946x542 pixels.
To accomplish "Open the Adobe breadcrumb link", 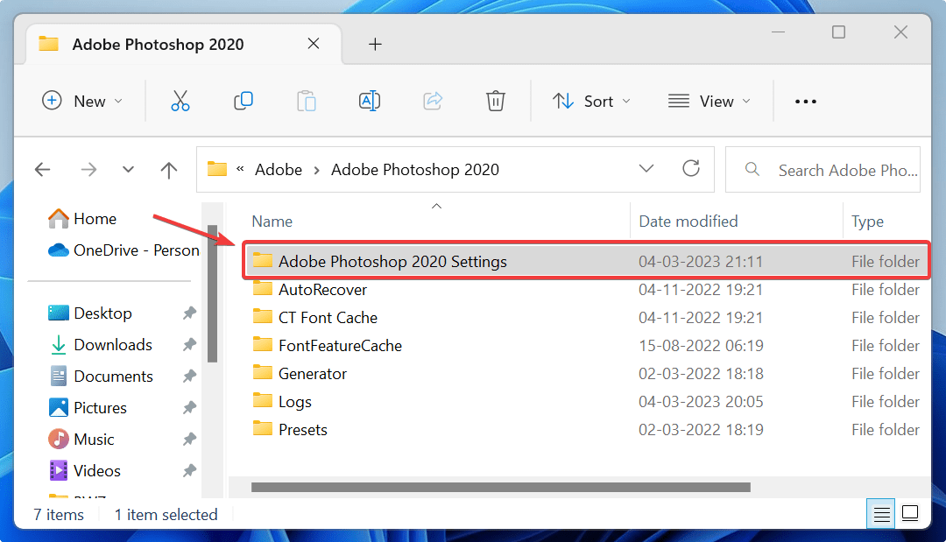I will [x=279, y=169].
